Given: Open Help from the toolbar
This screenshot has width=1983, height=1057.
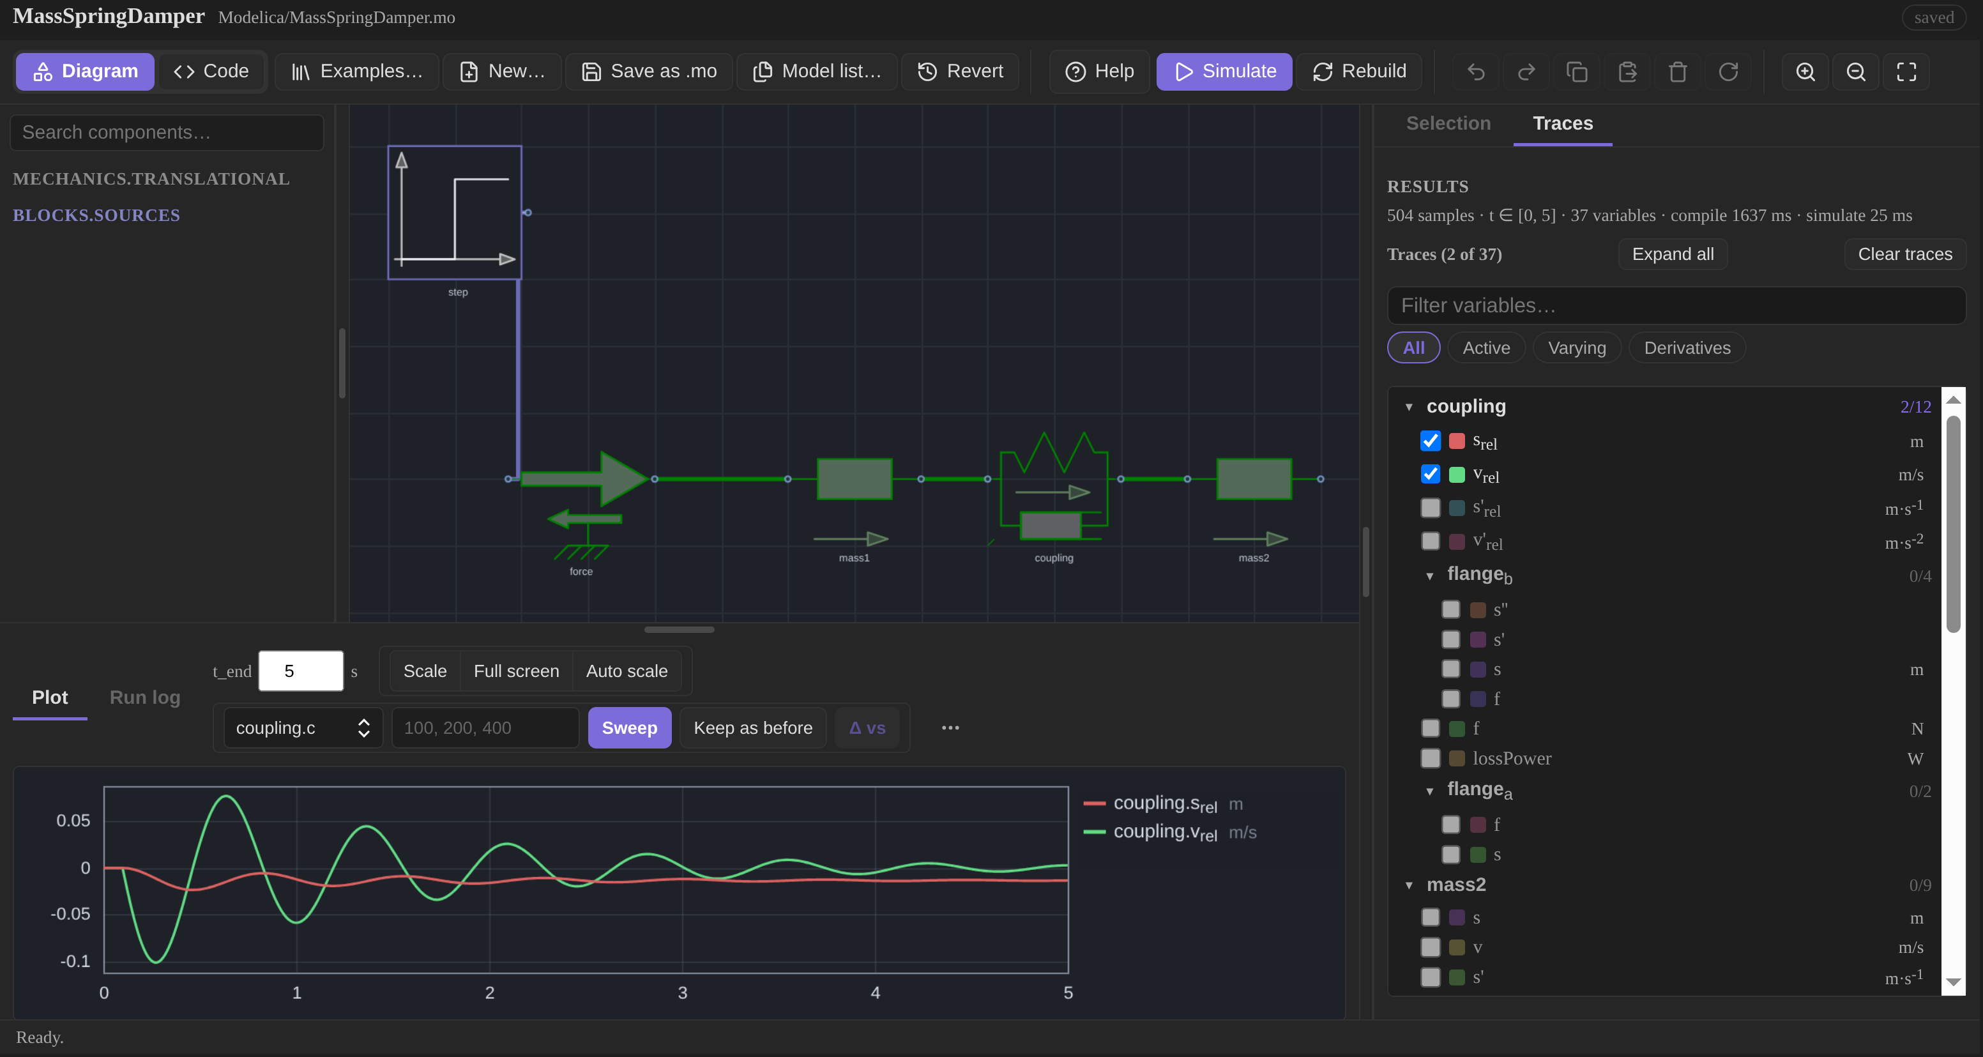Looking at the screenshot, I should [1099, 72].
